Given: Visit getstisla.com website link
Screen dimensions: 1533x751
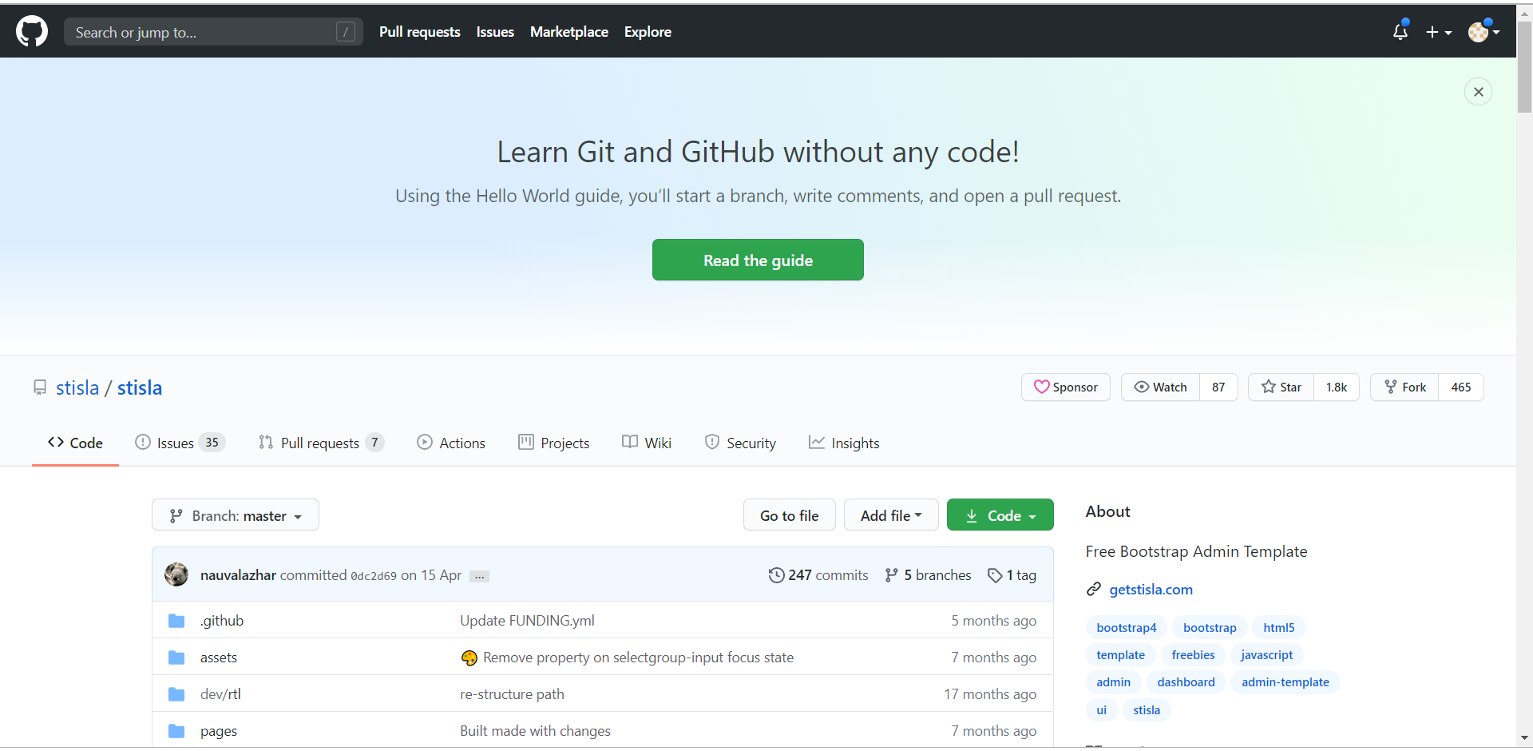Looking at the screenshot, I should click(x=1151, y=590).
